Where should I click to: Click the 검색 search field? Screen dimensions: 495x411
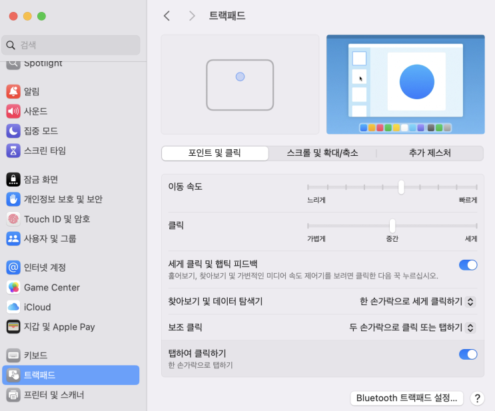tap(71, 45)
